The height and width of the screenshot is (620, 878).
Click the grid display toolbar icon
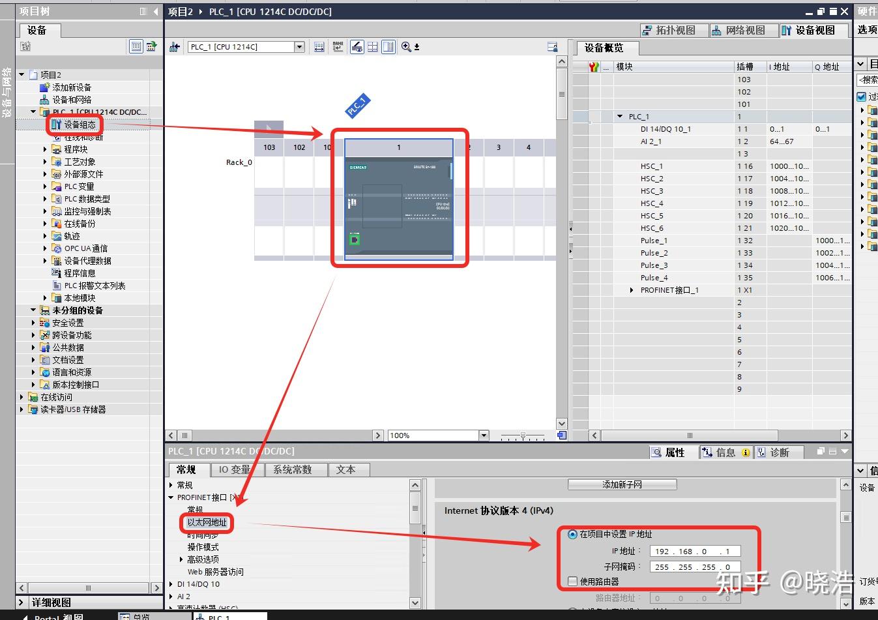coord(373,47)
